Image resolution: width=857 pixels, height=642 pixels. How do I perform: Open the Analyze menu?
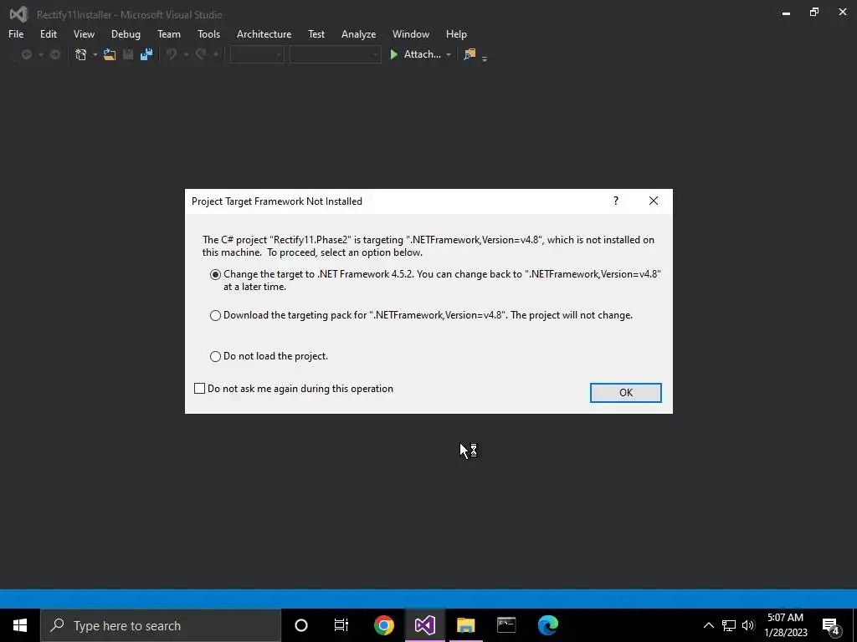(358, 33)
